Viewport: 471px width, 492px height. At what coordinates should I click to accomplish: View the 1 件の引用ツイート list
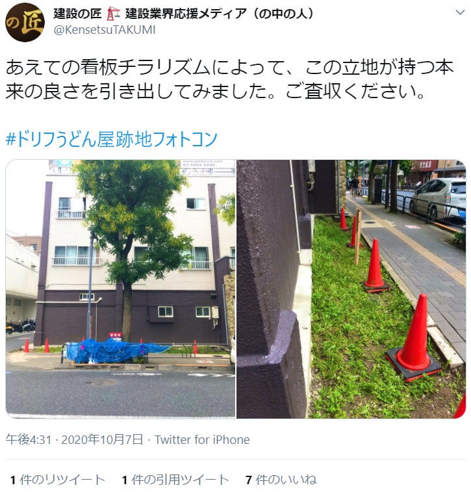tap(175, 480)
